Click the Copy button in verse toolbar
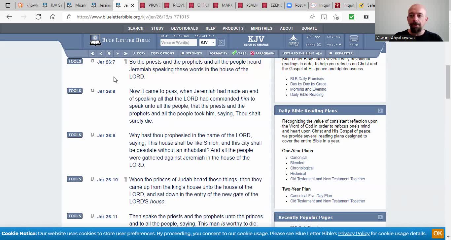 point(139,53)
